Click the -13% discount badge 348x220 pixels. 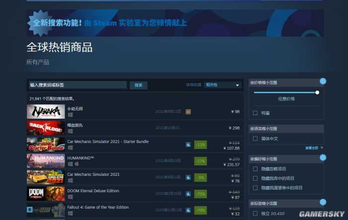pyautogui.click(x=200, y=145)
